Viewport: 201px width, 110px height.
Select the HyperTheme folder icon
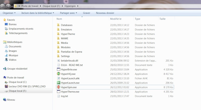tap(58, 34)
